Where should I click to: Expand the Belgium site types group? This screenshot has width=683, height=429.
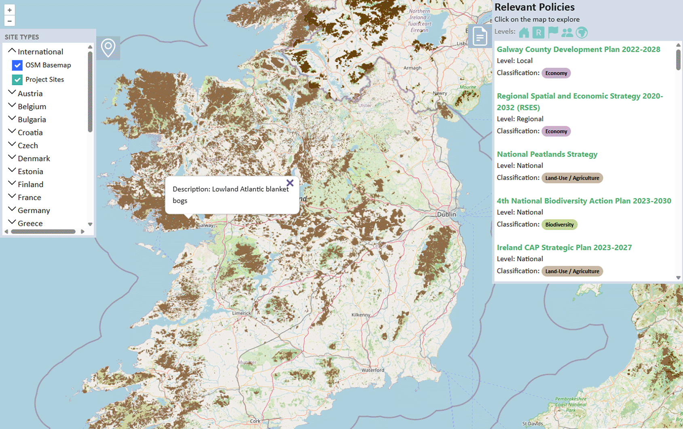click(12, 106)
